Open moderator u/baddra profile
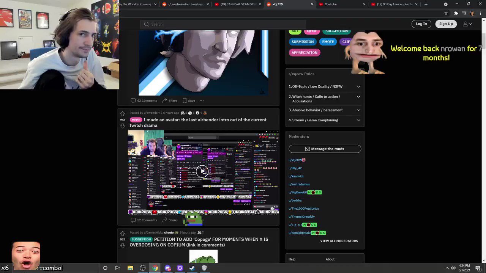The height and width of the screenshot is (273, 486). (295, 201)
